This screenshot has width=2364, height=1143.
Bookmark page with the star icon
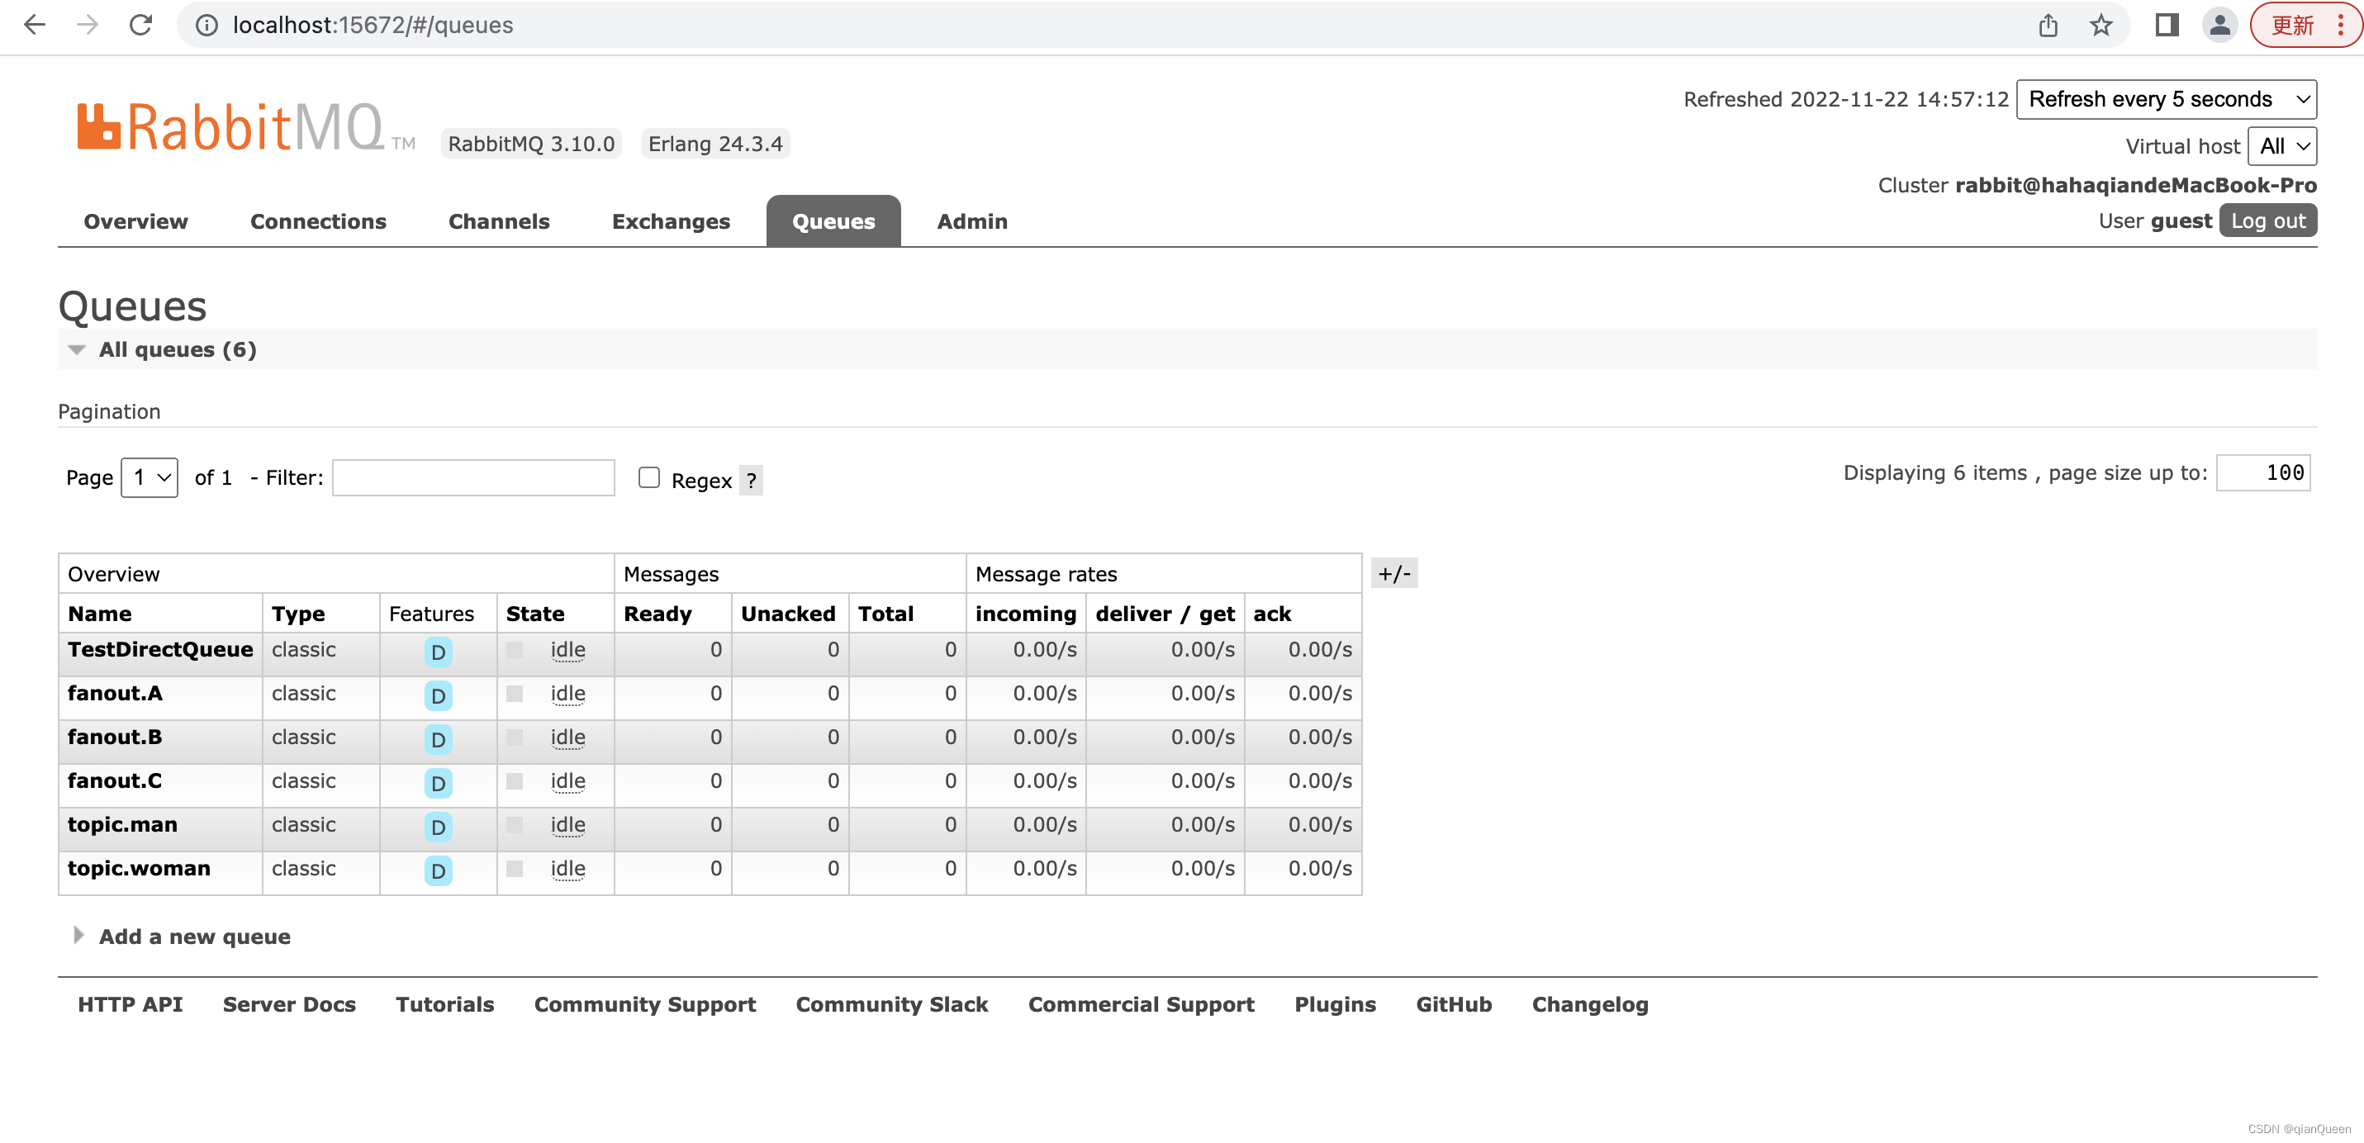pyautogui.click(x=2101, y=25)
